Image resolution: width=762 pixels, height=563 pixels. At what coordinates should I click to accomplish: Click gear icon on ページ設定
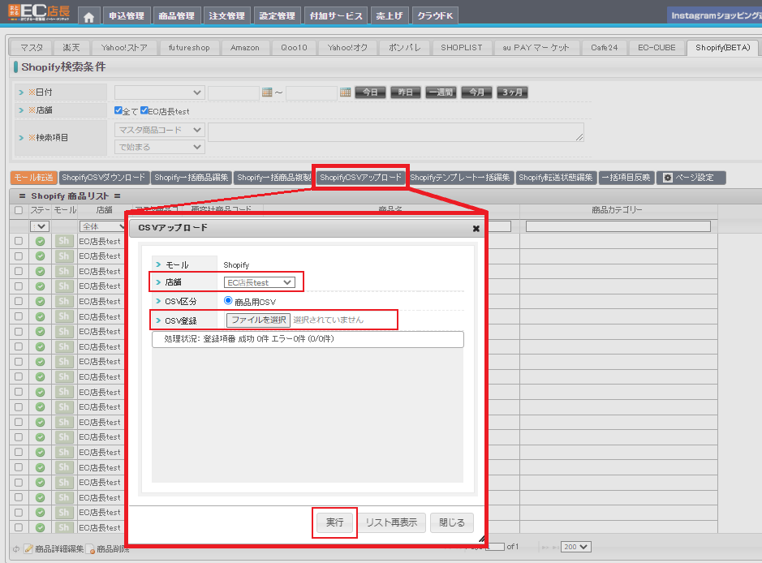[668, 178]
